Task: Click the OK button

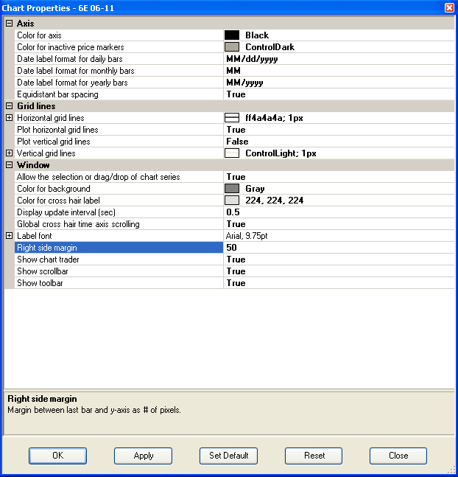Action: (x=57, y=456)
